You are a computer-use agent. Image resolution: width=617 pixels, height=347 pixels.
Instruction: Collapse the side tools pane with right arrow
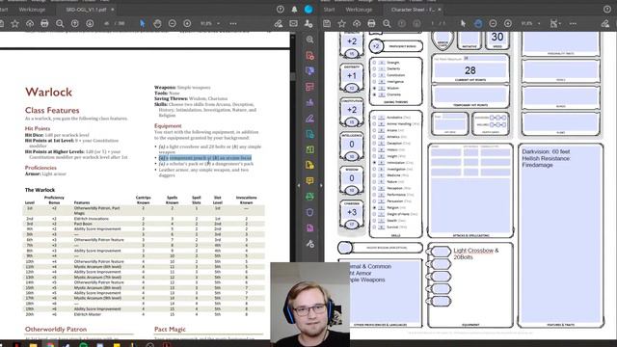click(321, 185)
